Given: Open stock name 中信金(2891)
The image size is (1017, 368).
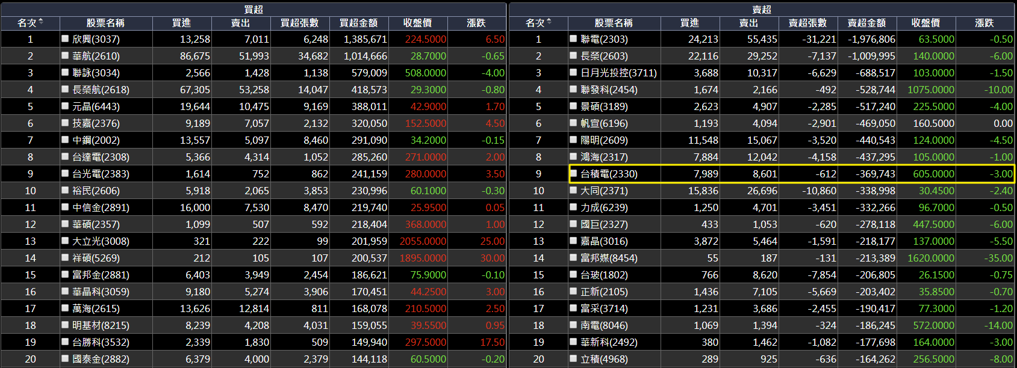Looking at the screenshot, I should [101, 207].
